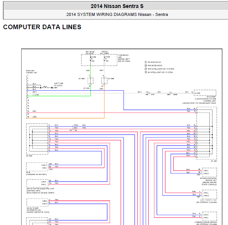Click the 'LT GRN' wire label on pin 8

36,95
